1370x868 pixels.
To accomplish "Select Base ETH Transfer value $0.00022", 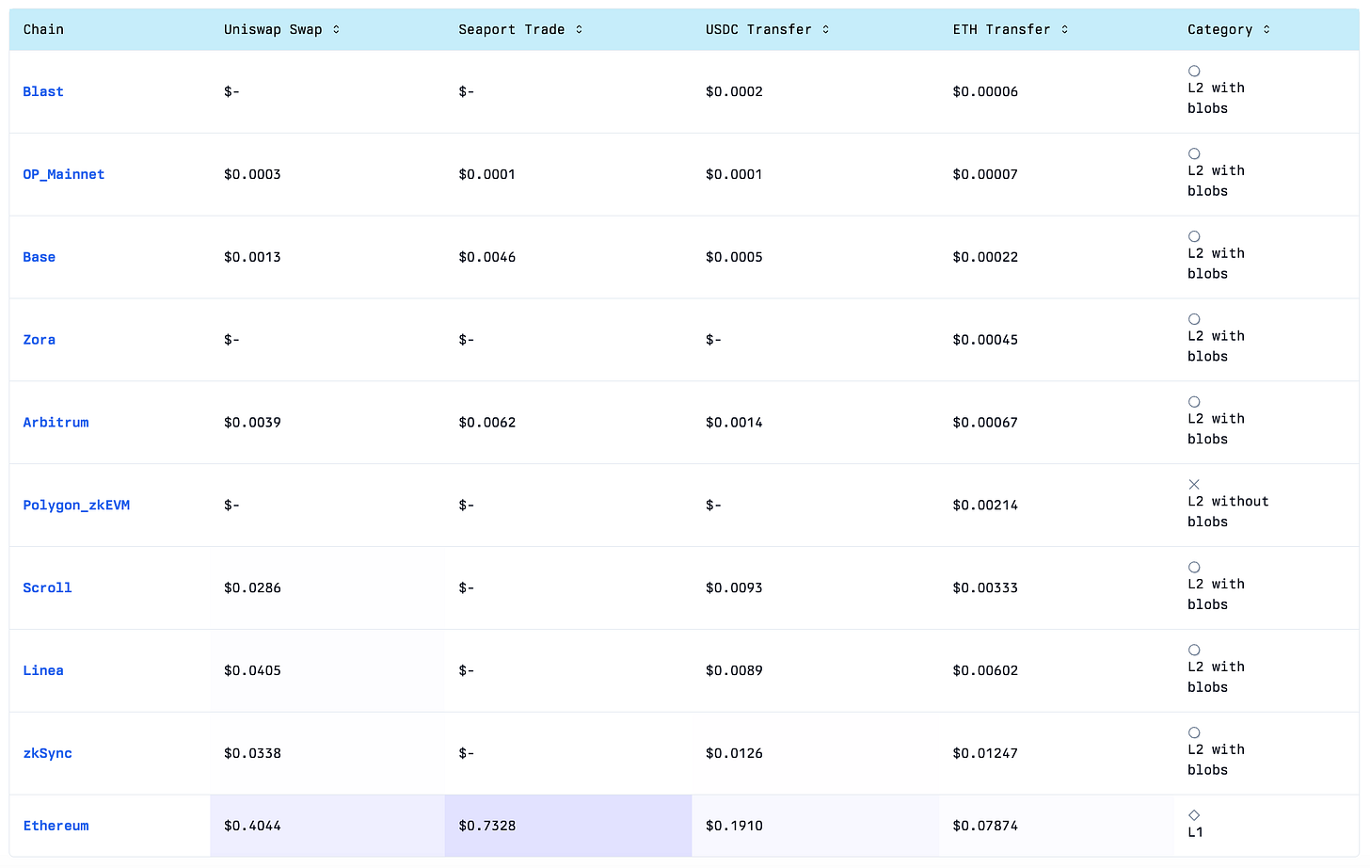I will click(x=985, y=257).
